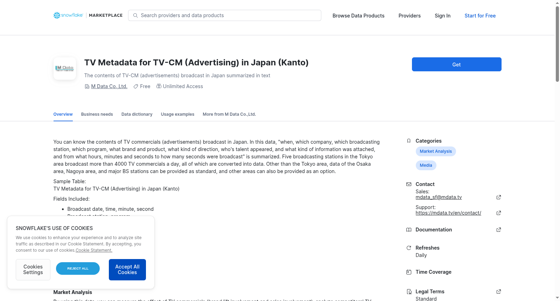Click the scrollbar up arrow
560x301 pixels.
[557, 3]
